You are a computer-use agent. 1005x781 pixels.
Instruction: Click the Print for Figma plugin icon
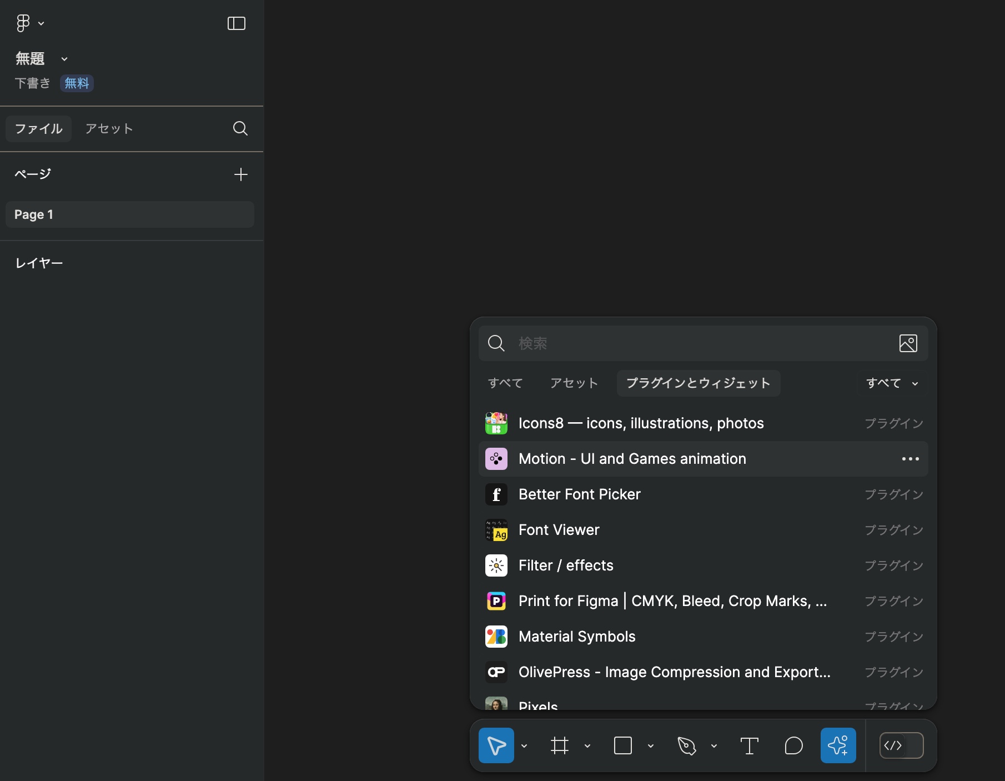click(496, 601)
